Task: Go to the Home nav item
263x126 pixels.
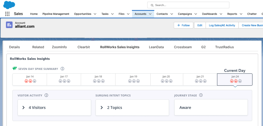Action: [34, 14]
